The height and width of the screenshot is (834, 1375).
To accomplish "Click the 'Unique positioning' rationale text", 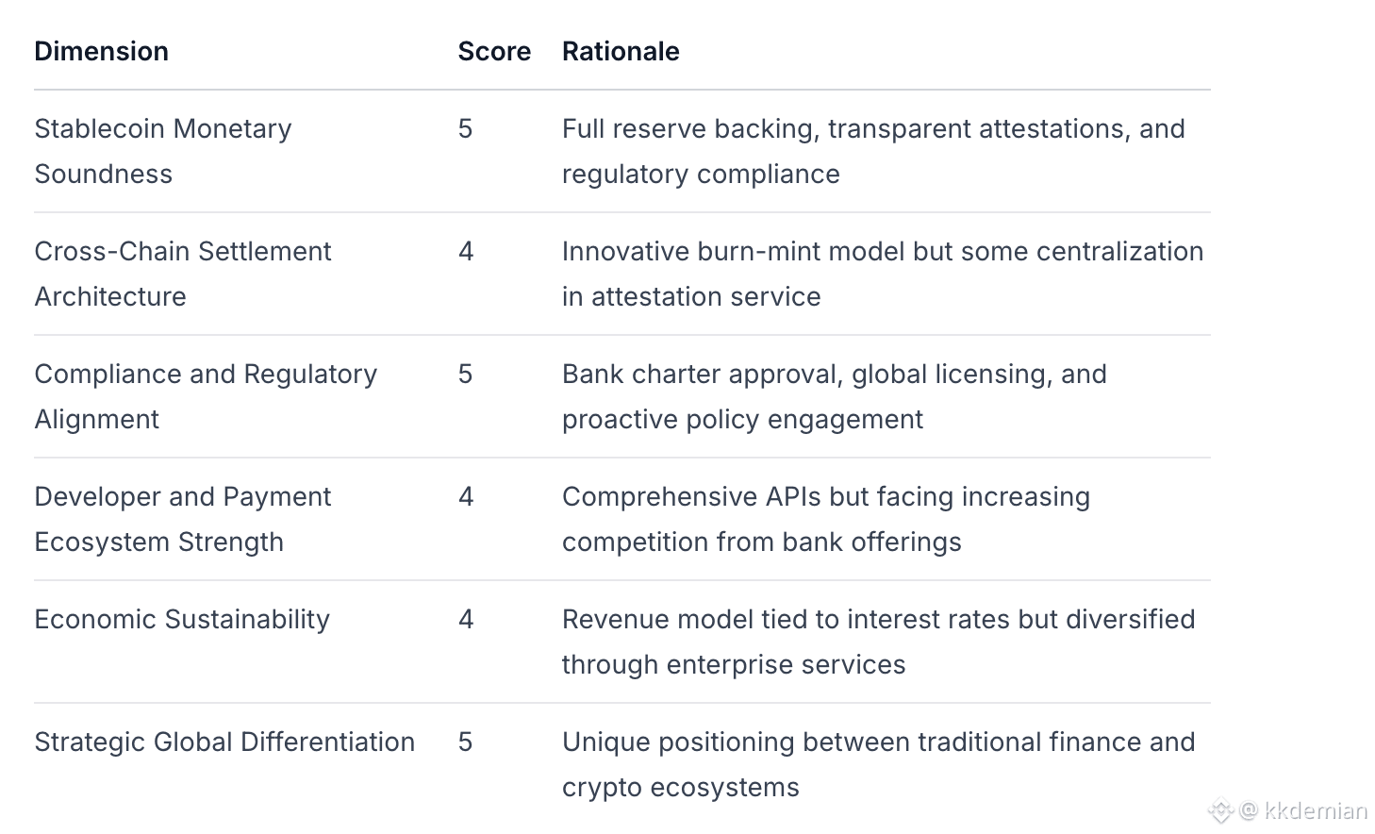I will [878, 764].
